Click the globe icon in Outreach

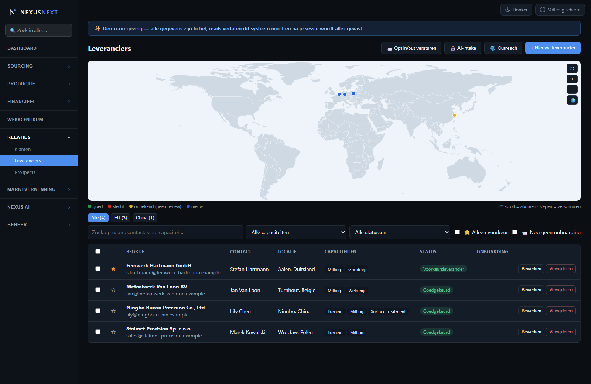click(x=493, y=48)
